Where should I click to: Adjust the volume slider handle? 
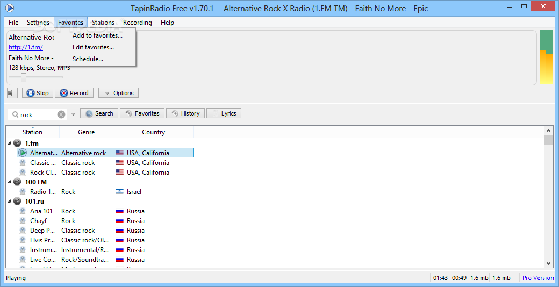24,77
